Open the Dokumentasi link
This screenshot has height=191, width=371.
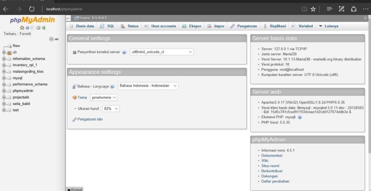272,156
